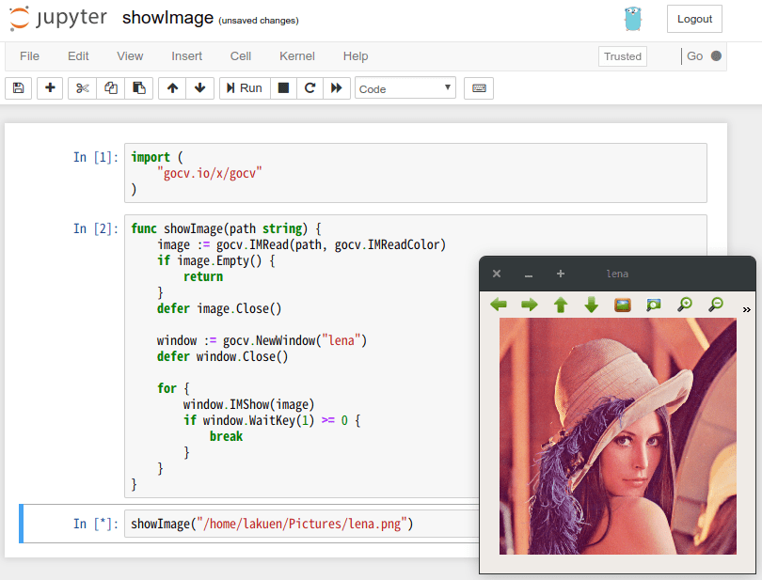The width and height of the screenshot is (762, 580).
Task: Rename the showImage notebook title
Action: tap(167, 18)
